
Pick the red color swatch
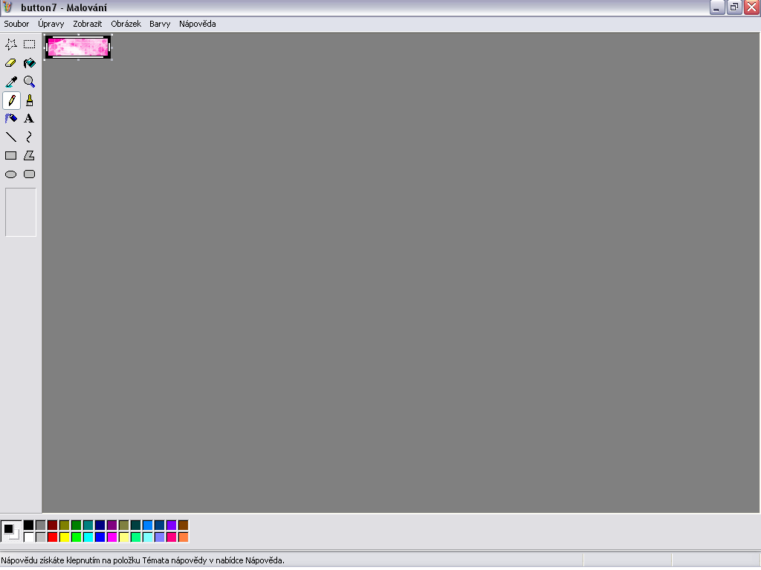coord(53,537)
